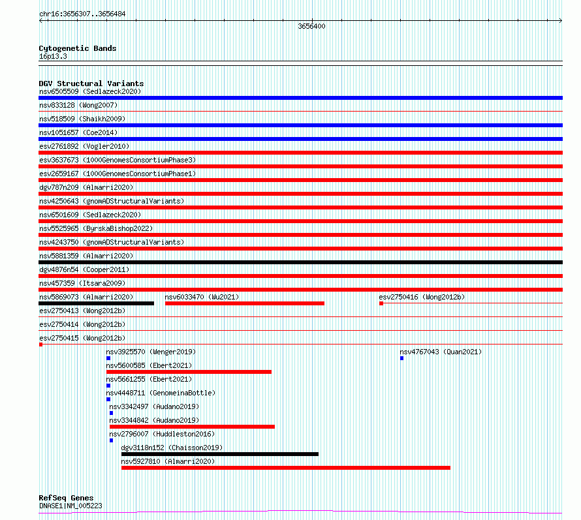Select the nsv833128 (Wong2007) variant label
The width and height of the screenshot is (581, 520).
coord(78,105)
